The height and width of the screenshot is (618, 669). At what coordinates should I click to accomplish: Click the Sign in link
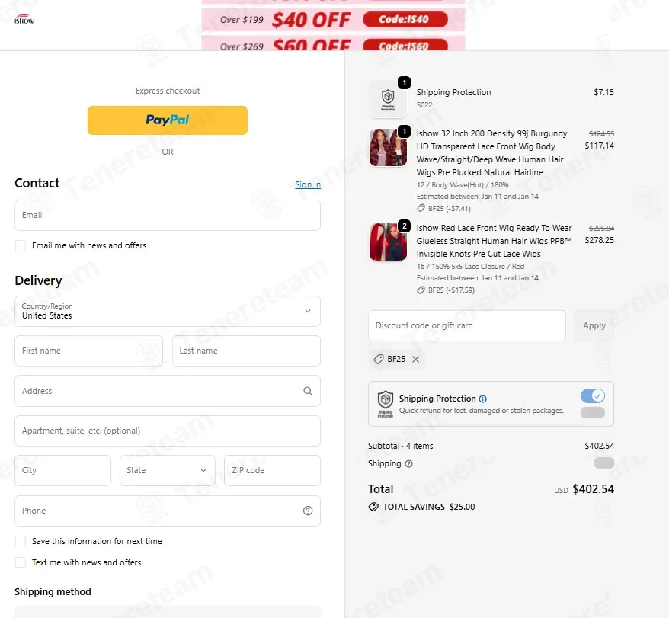(308, 184)
